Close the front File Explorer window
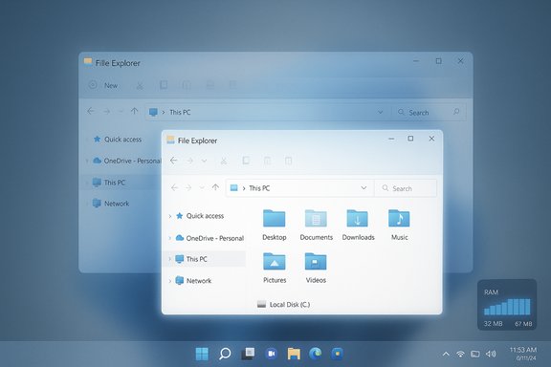This screenshot has height=367, width=551. coord(431,139)
